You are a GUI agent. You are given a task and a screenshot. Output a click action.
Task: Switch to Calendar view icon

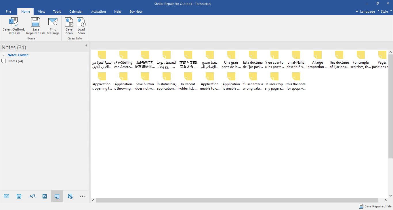(x=19, y=196)
